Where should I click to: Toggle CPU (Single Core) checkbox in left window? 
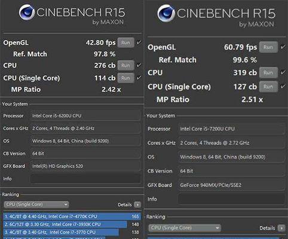(139, 78)
